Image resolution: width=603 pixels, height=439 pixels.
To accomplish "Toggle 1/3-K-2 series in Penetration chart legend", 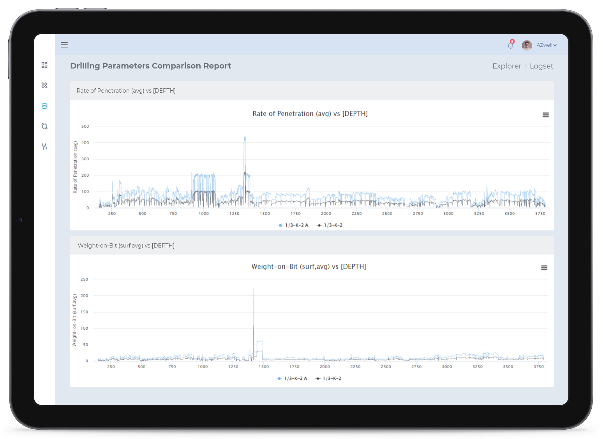I will [x=330, y=225].
